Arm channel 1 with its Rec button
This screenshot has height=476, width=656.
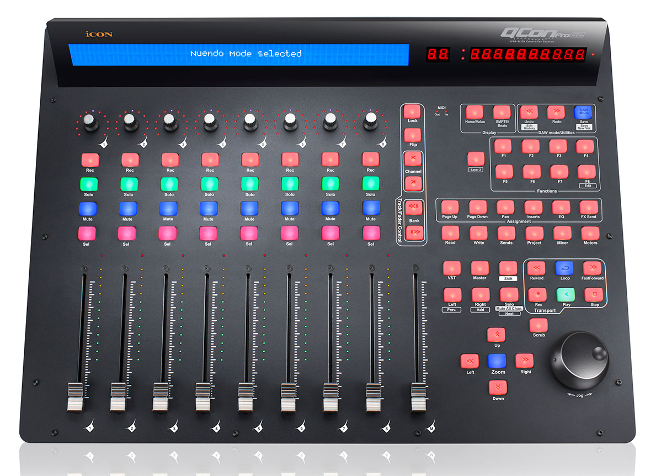tap(90, 160)
